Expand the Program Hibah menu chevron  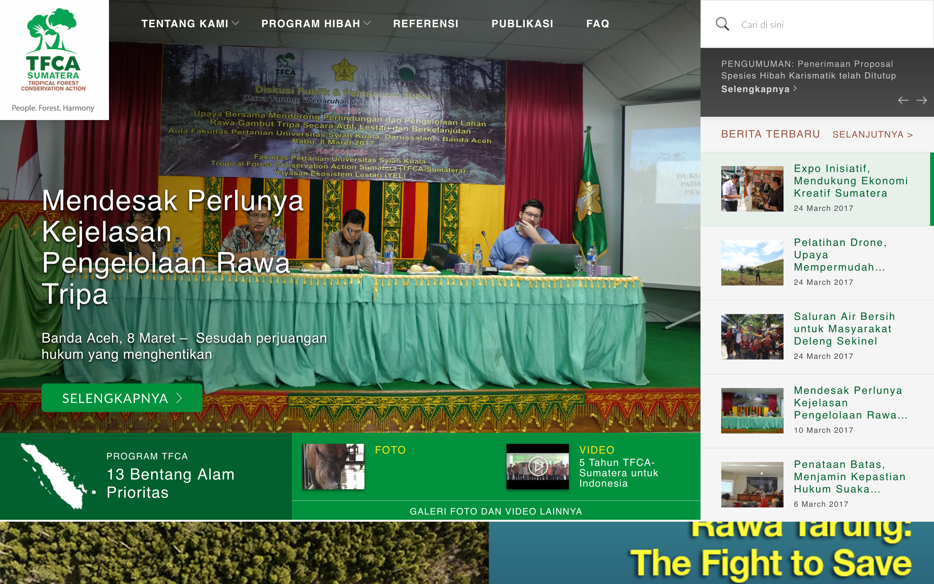[x=367, y=23]
